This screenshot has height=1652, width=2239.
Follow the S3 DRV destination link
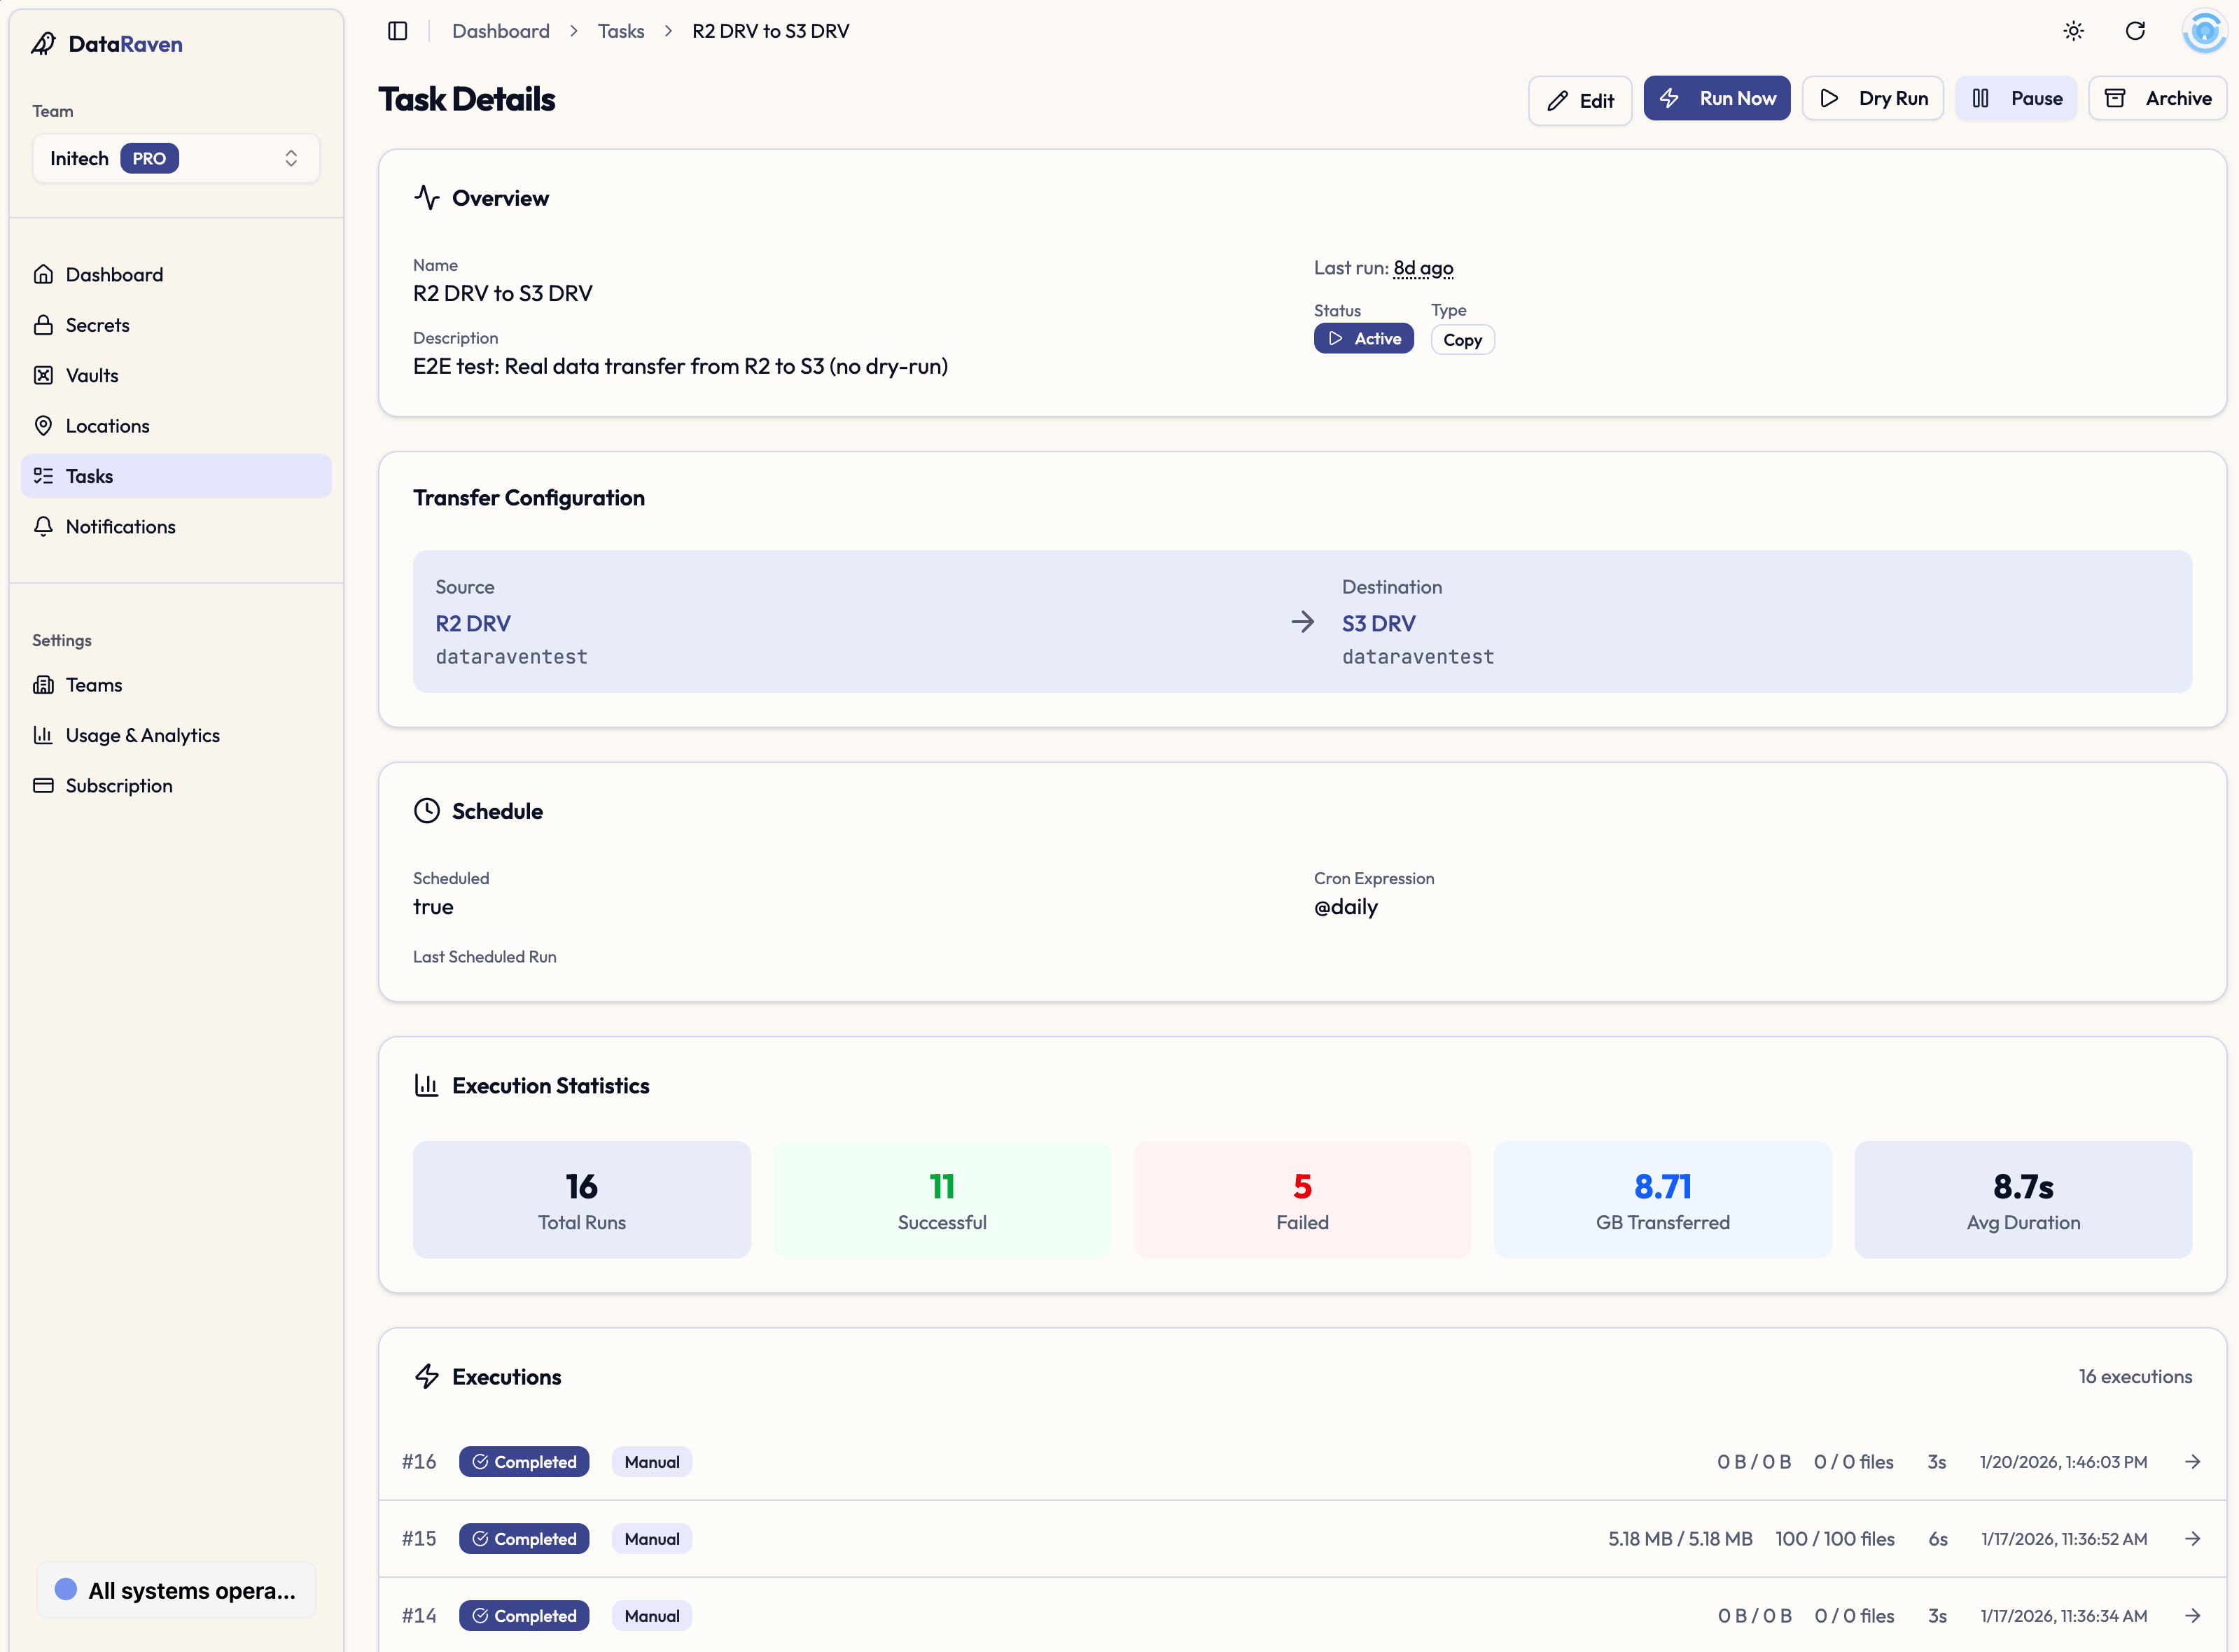1378,623
